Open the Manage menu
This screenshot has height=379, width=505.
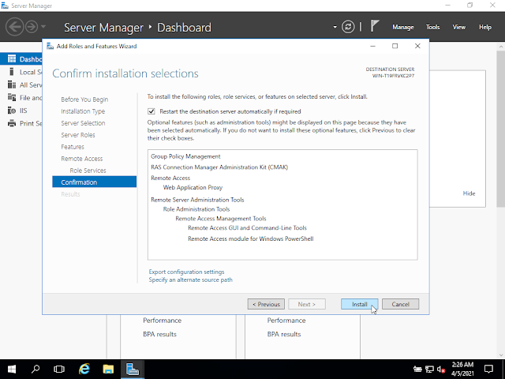point(403,27)
